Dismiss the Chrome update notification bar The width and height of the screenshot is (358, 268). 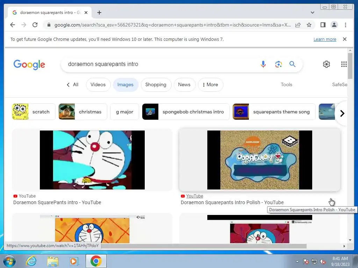344,39
